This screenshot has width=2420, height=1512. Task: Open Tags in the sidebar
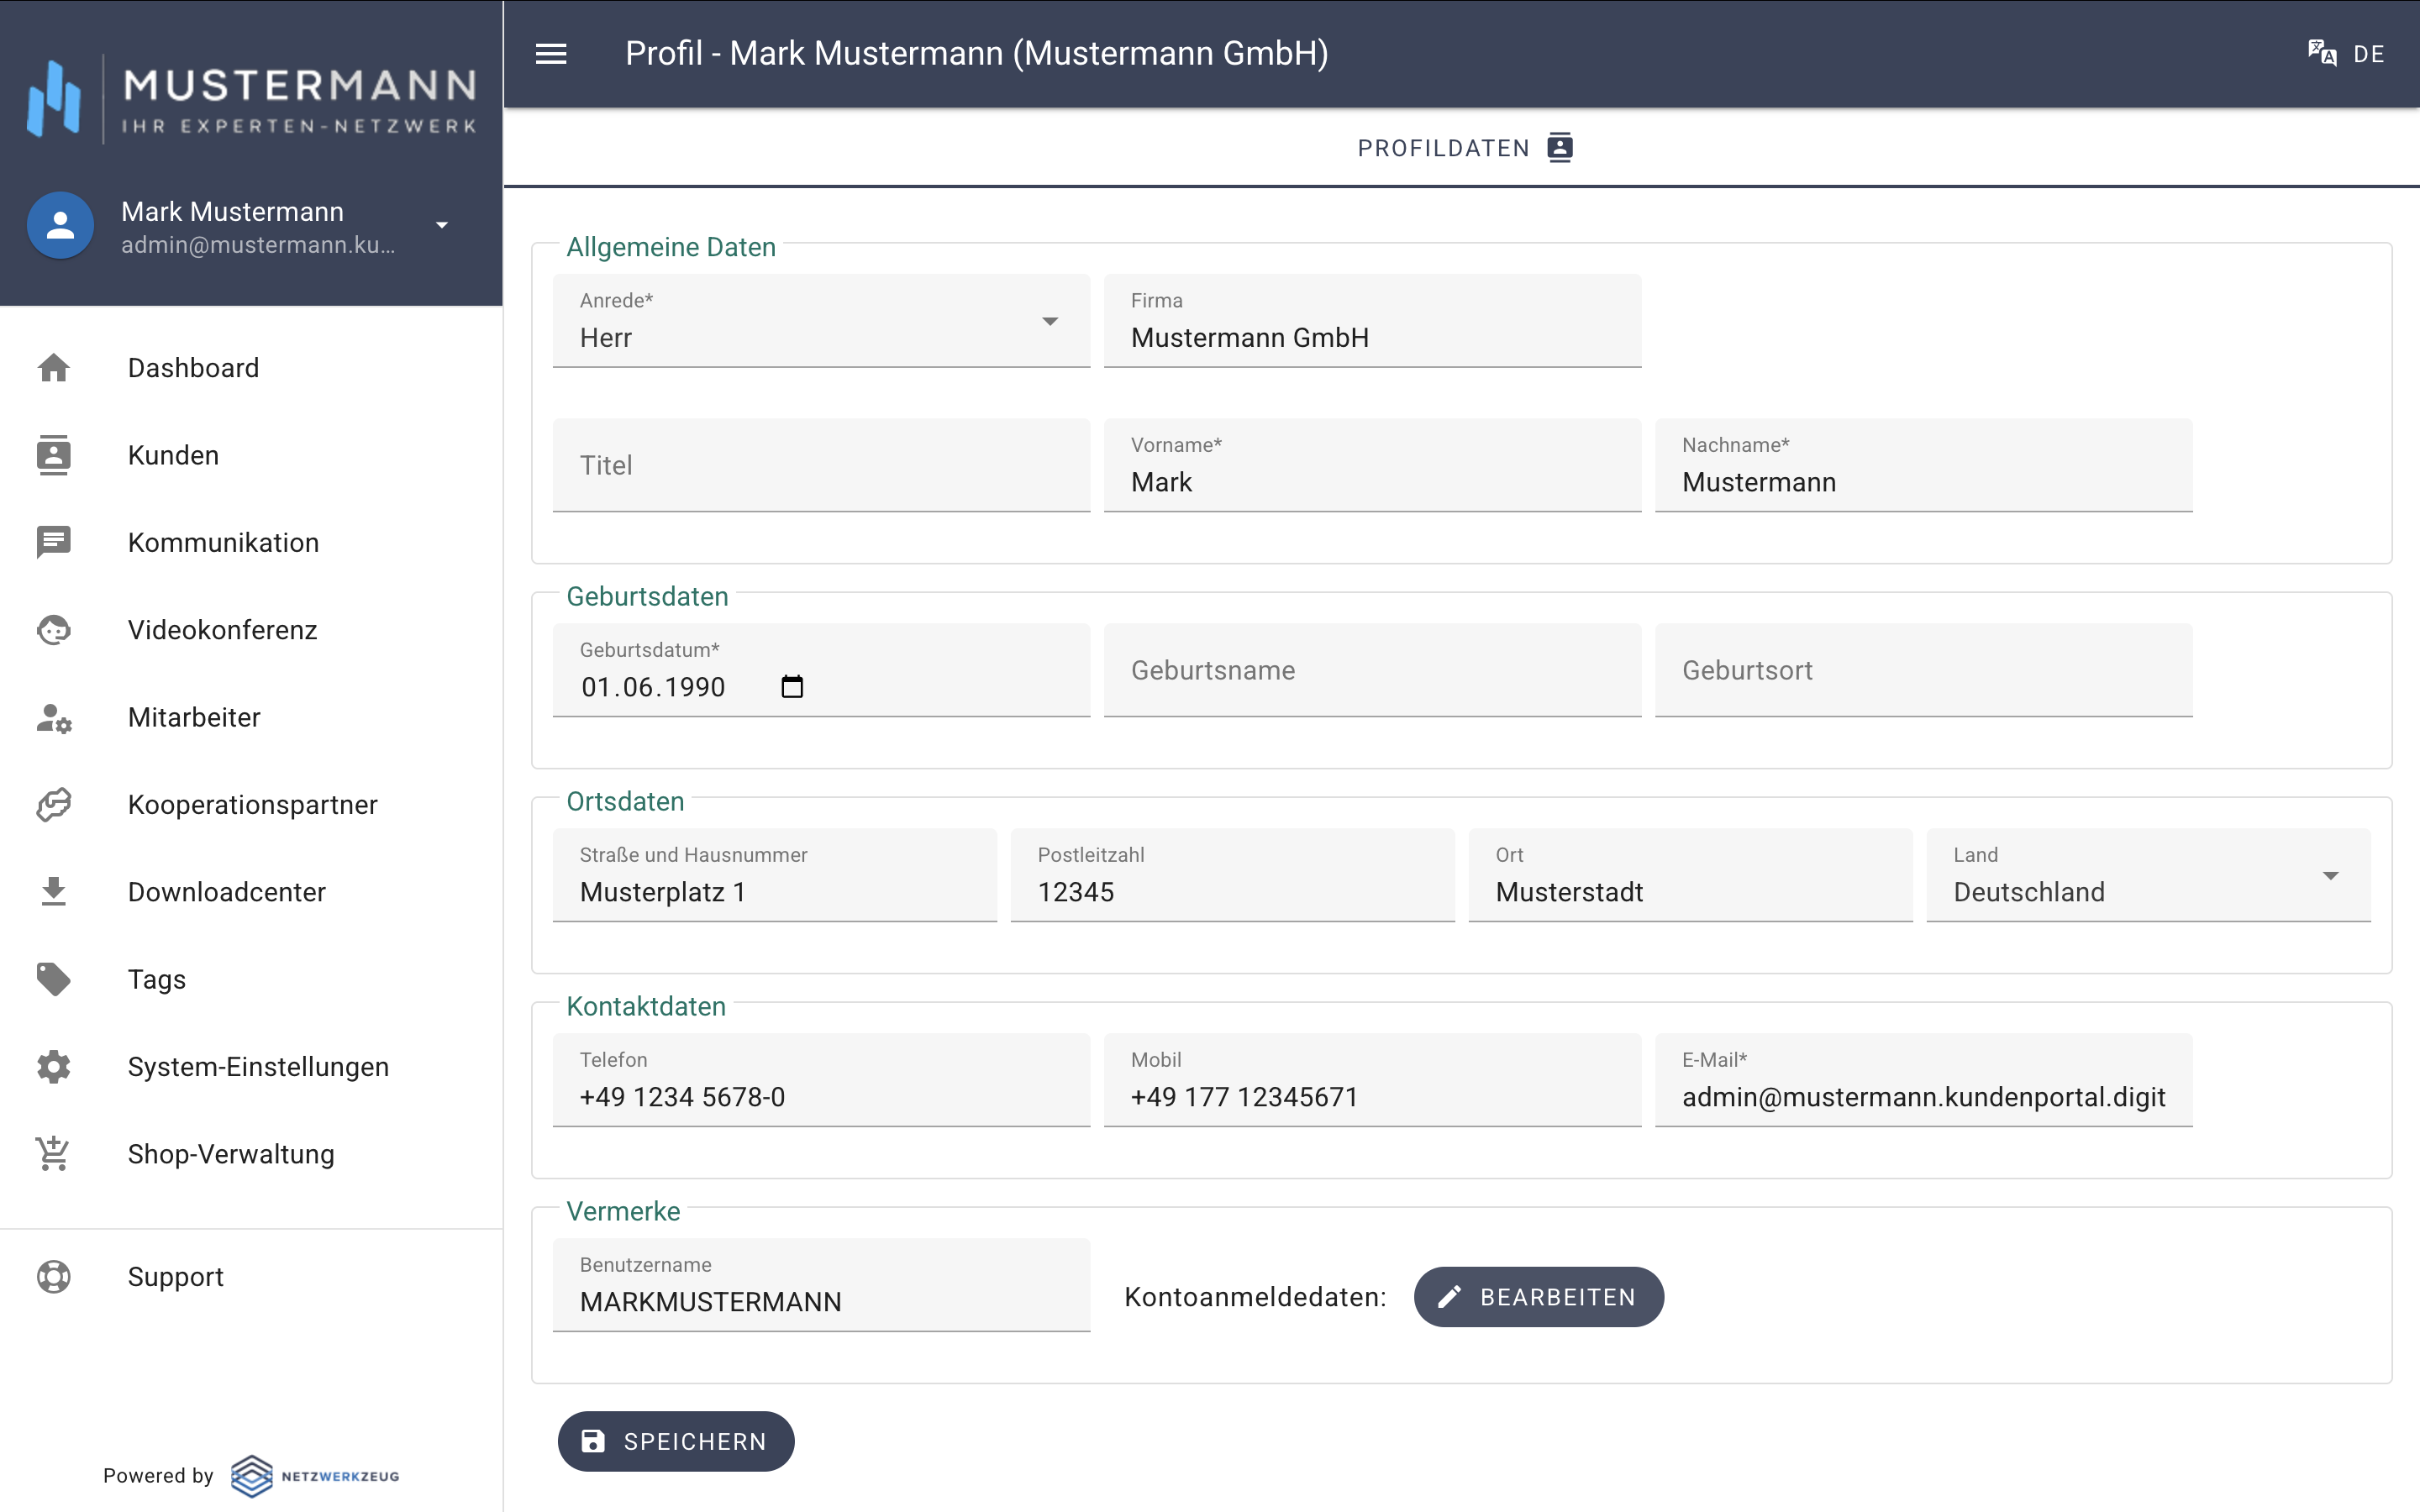click(251, 979)
